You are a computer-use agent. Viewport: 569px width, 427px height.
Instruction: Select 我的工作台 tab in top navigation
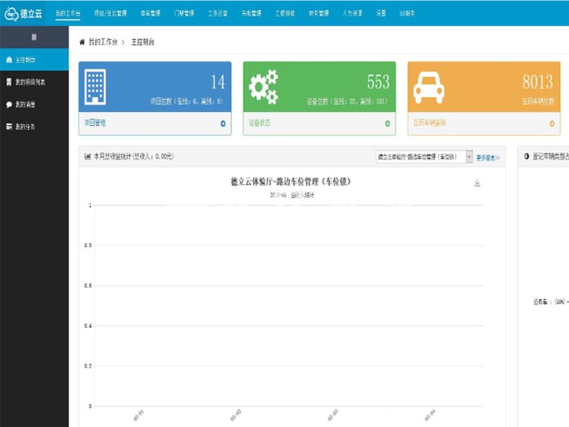tap(68, 13)
